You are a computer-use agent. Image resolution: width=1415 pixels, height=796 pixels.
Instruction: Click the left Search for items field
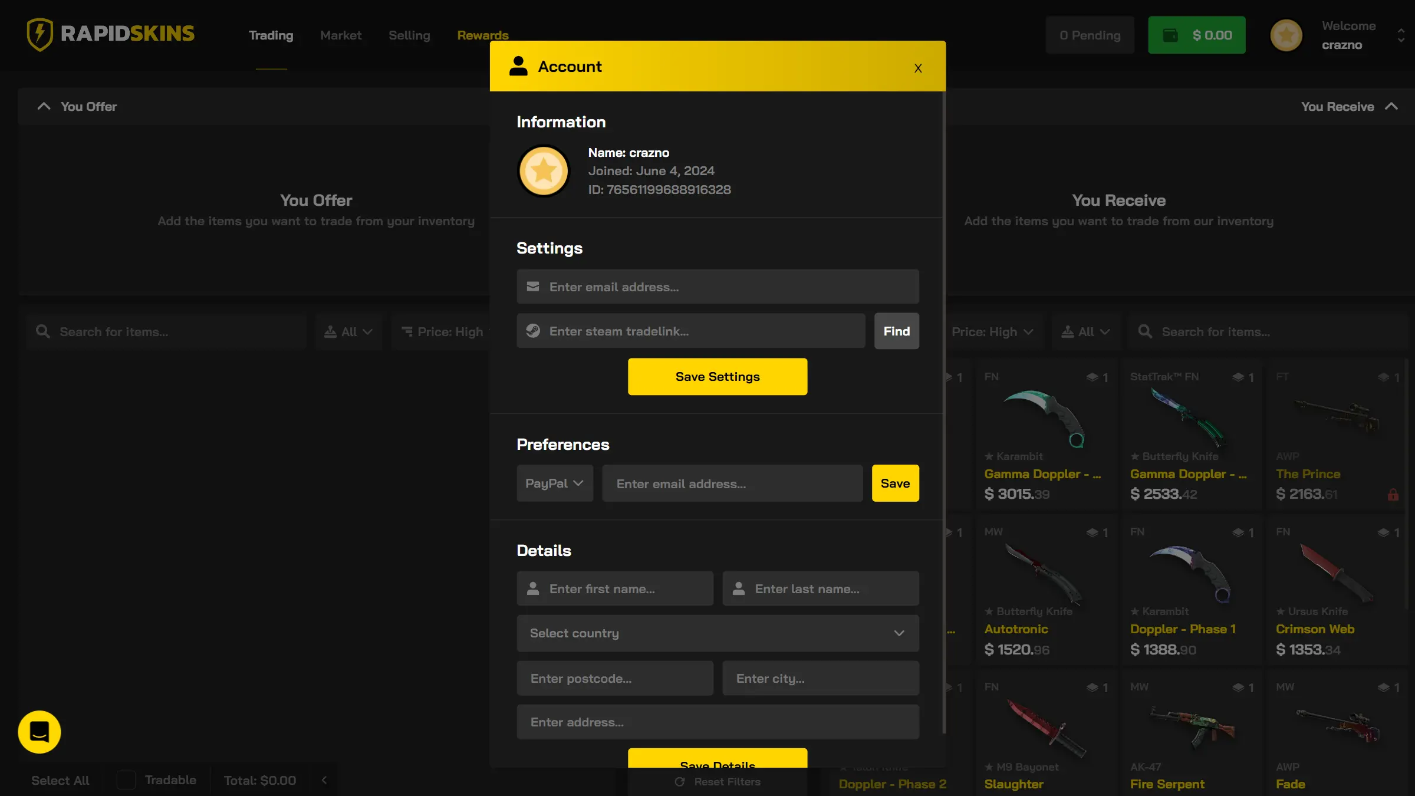click(166, 331)
